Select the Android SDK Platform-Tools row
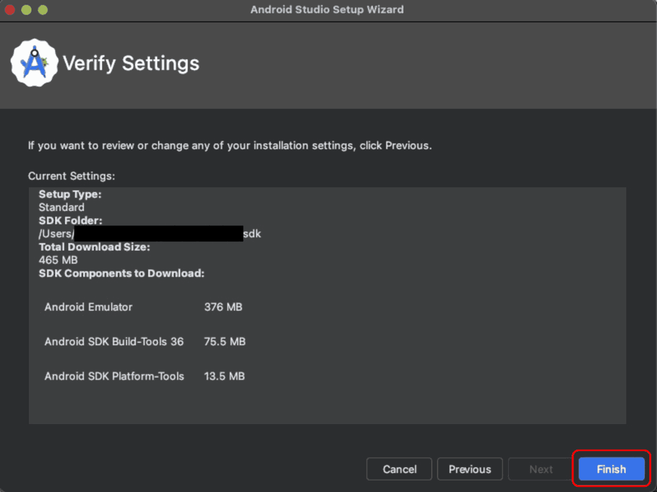Image resolution: width=657 pixels, height=492 pixels. coord(144,376)
